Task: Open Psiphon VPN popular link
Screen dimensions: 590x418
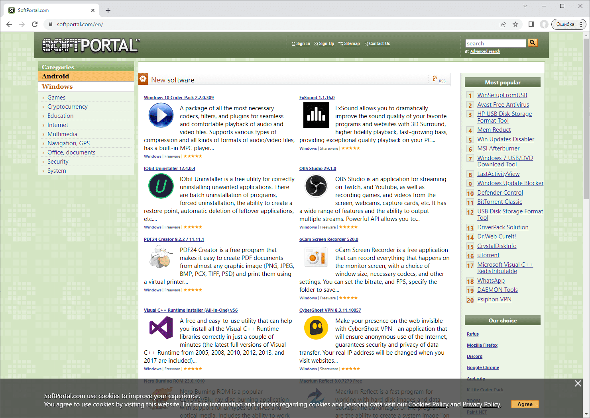Action: (494, 299)
